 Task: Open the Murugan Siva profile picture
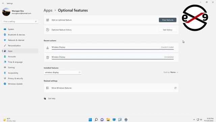[6, 12]
